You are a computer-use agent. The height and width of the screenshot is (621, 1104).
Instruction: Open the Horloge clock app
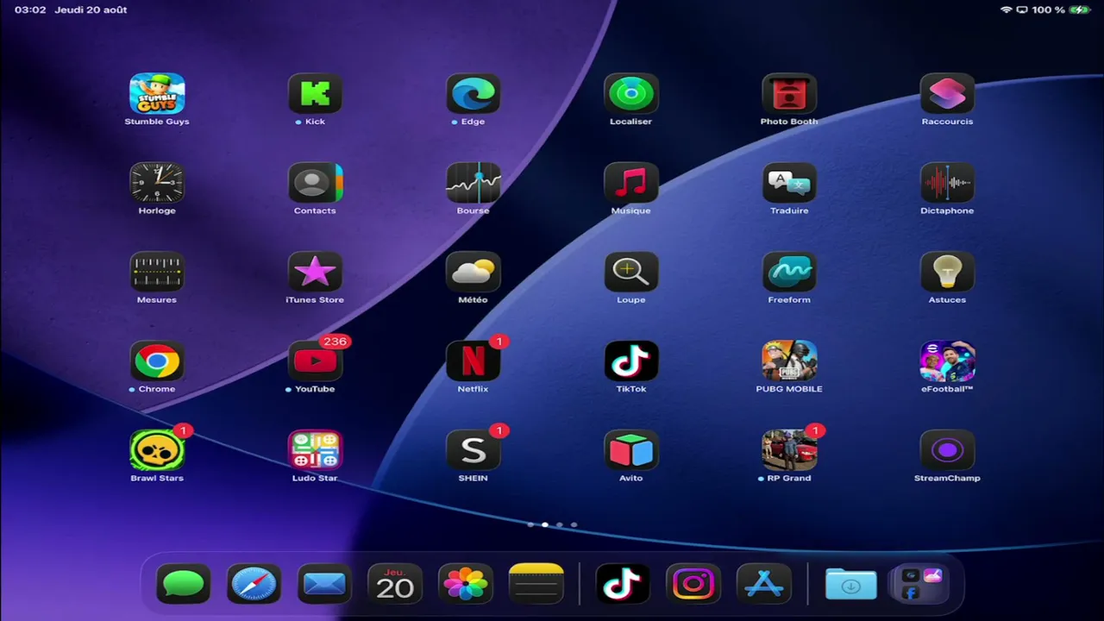[157, 183]
